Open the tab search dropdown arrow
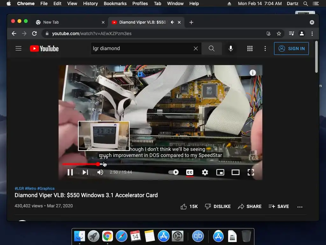The width and height of the screenshot is (326, 245). 312,22
